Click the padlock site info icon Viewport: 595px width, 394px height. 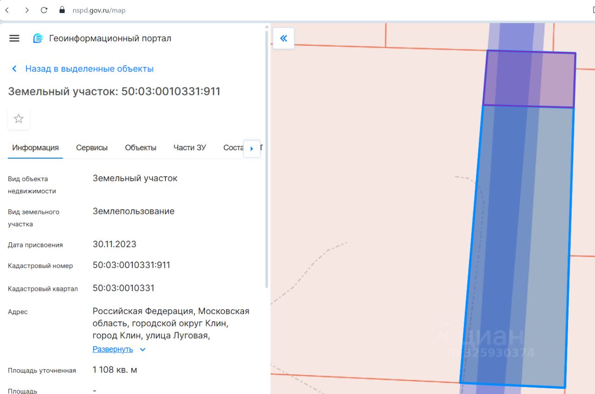coord(62,10)
